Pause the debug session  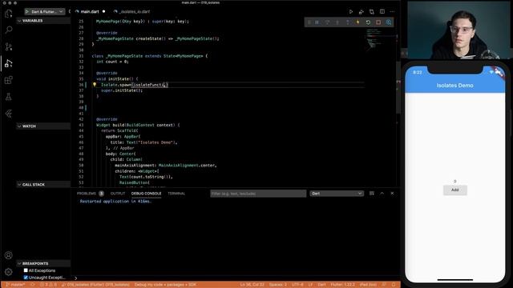click(x=317, y=22)
